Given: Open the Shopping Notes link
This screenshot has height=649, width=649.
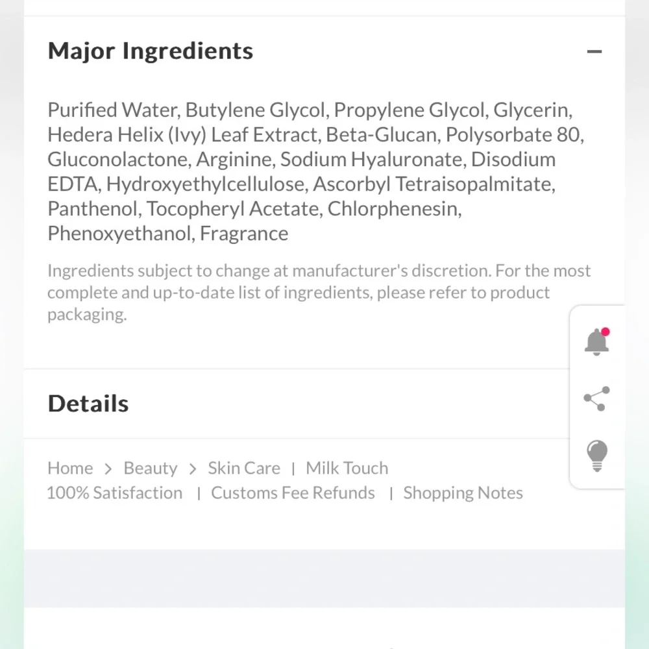Looking at the screenshot, I should coord(463,493).
